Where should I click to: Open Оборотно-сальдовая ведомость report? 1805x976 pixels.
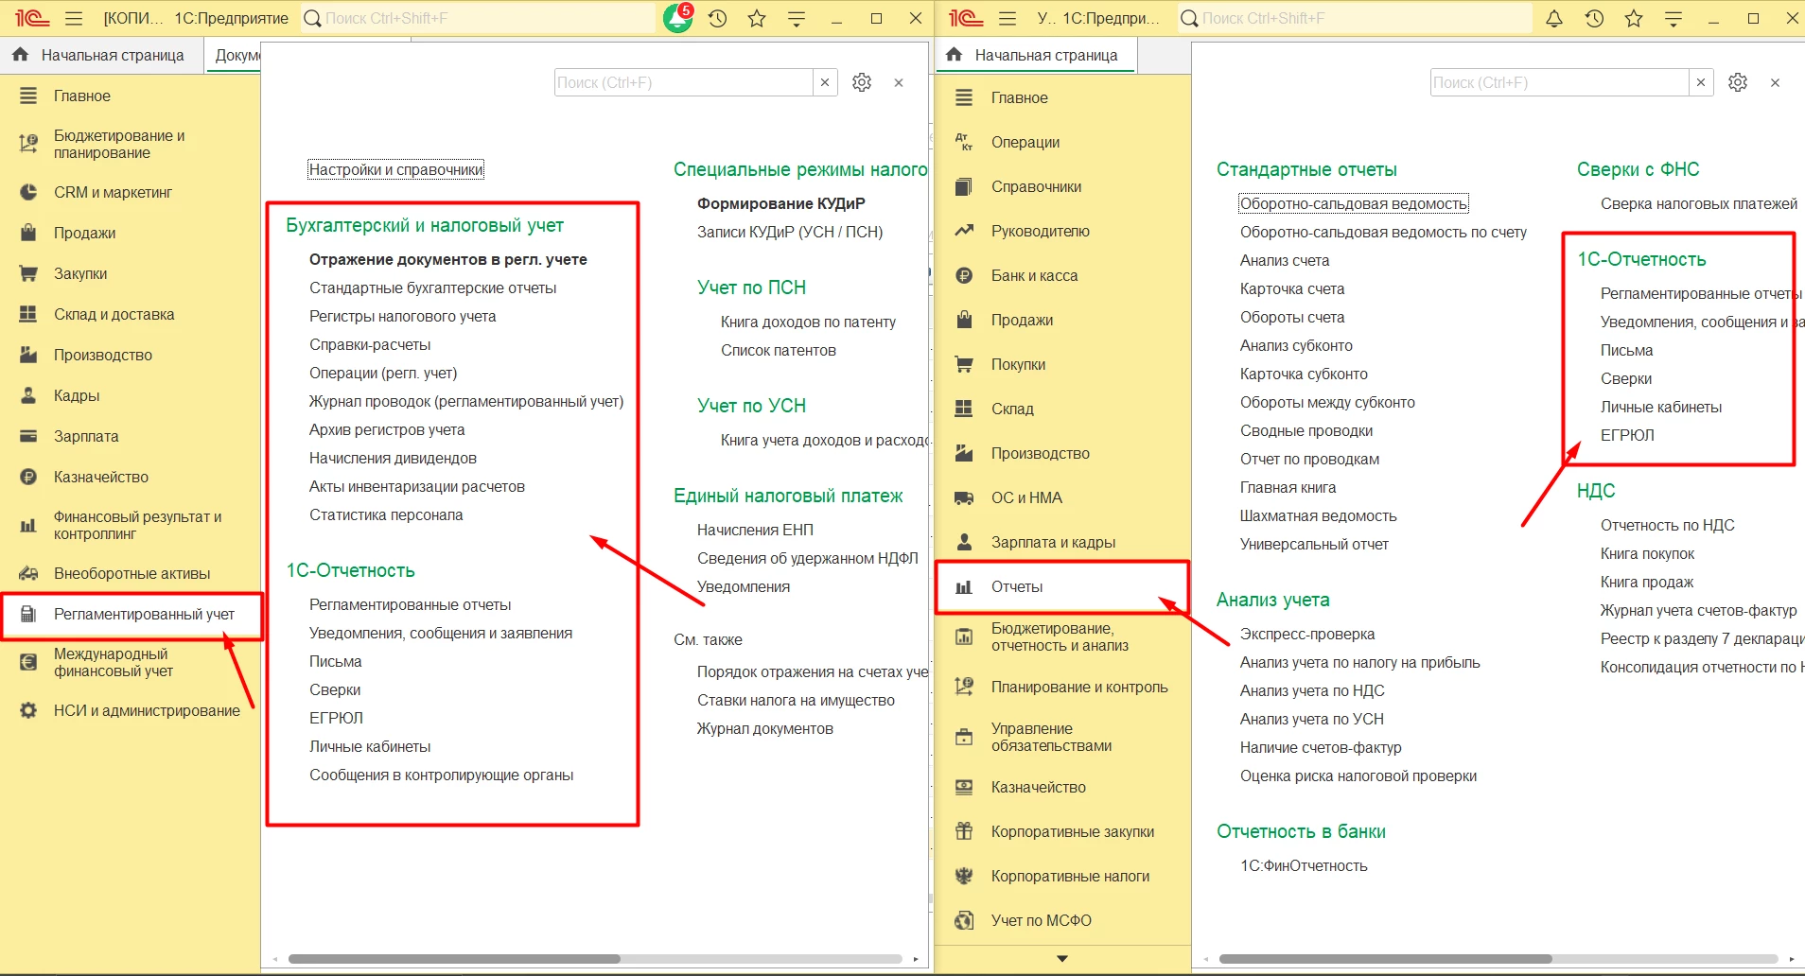[x=1354, y=203]
